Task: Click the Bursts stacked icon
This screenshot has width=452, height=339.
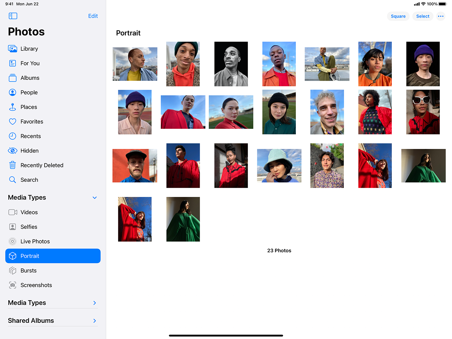Action: point(12,271)
